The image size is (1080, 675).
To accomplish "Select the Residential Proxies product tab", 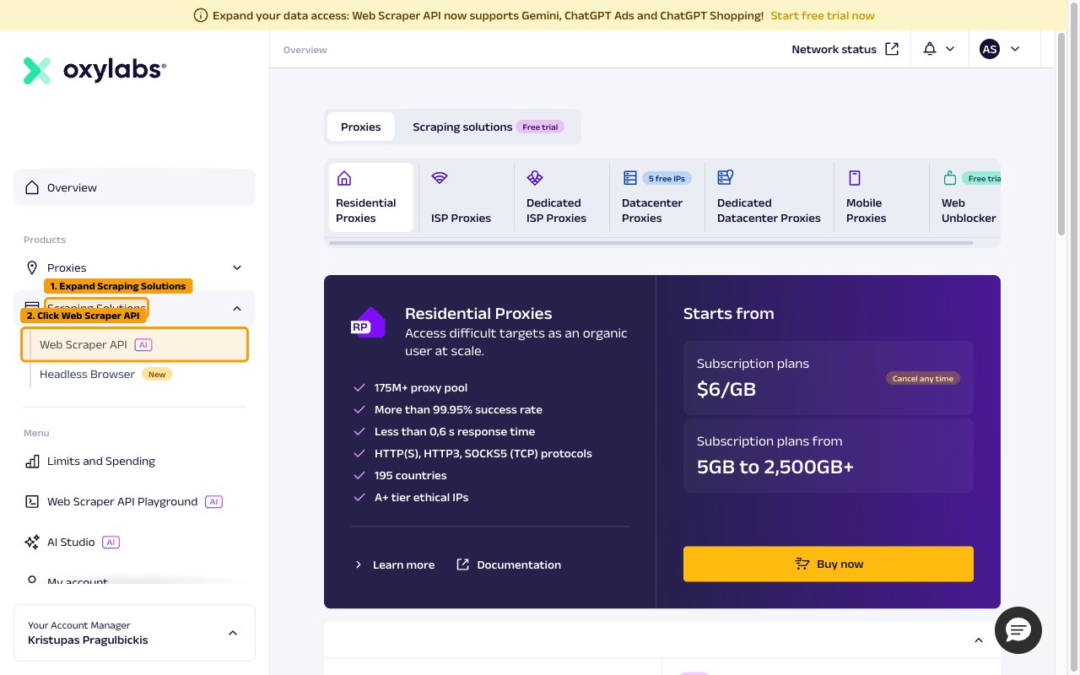I will 371,197.
